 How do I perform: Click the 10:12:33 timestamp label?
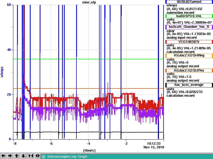coord(154,143)
